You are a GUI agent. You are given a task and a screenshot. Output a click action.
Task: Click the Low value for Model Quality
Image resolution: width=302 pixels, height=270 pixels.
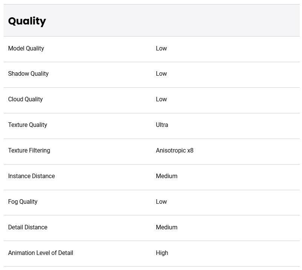click(161, 48)
